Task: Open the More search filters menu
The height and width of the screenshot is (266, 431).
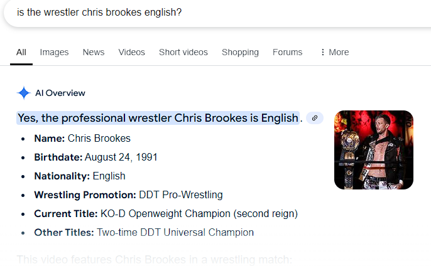Action: [334, 52]
